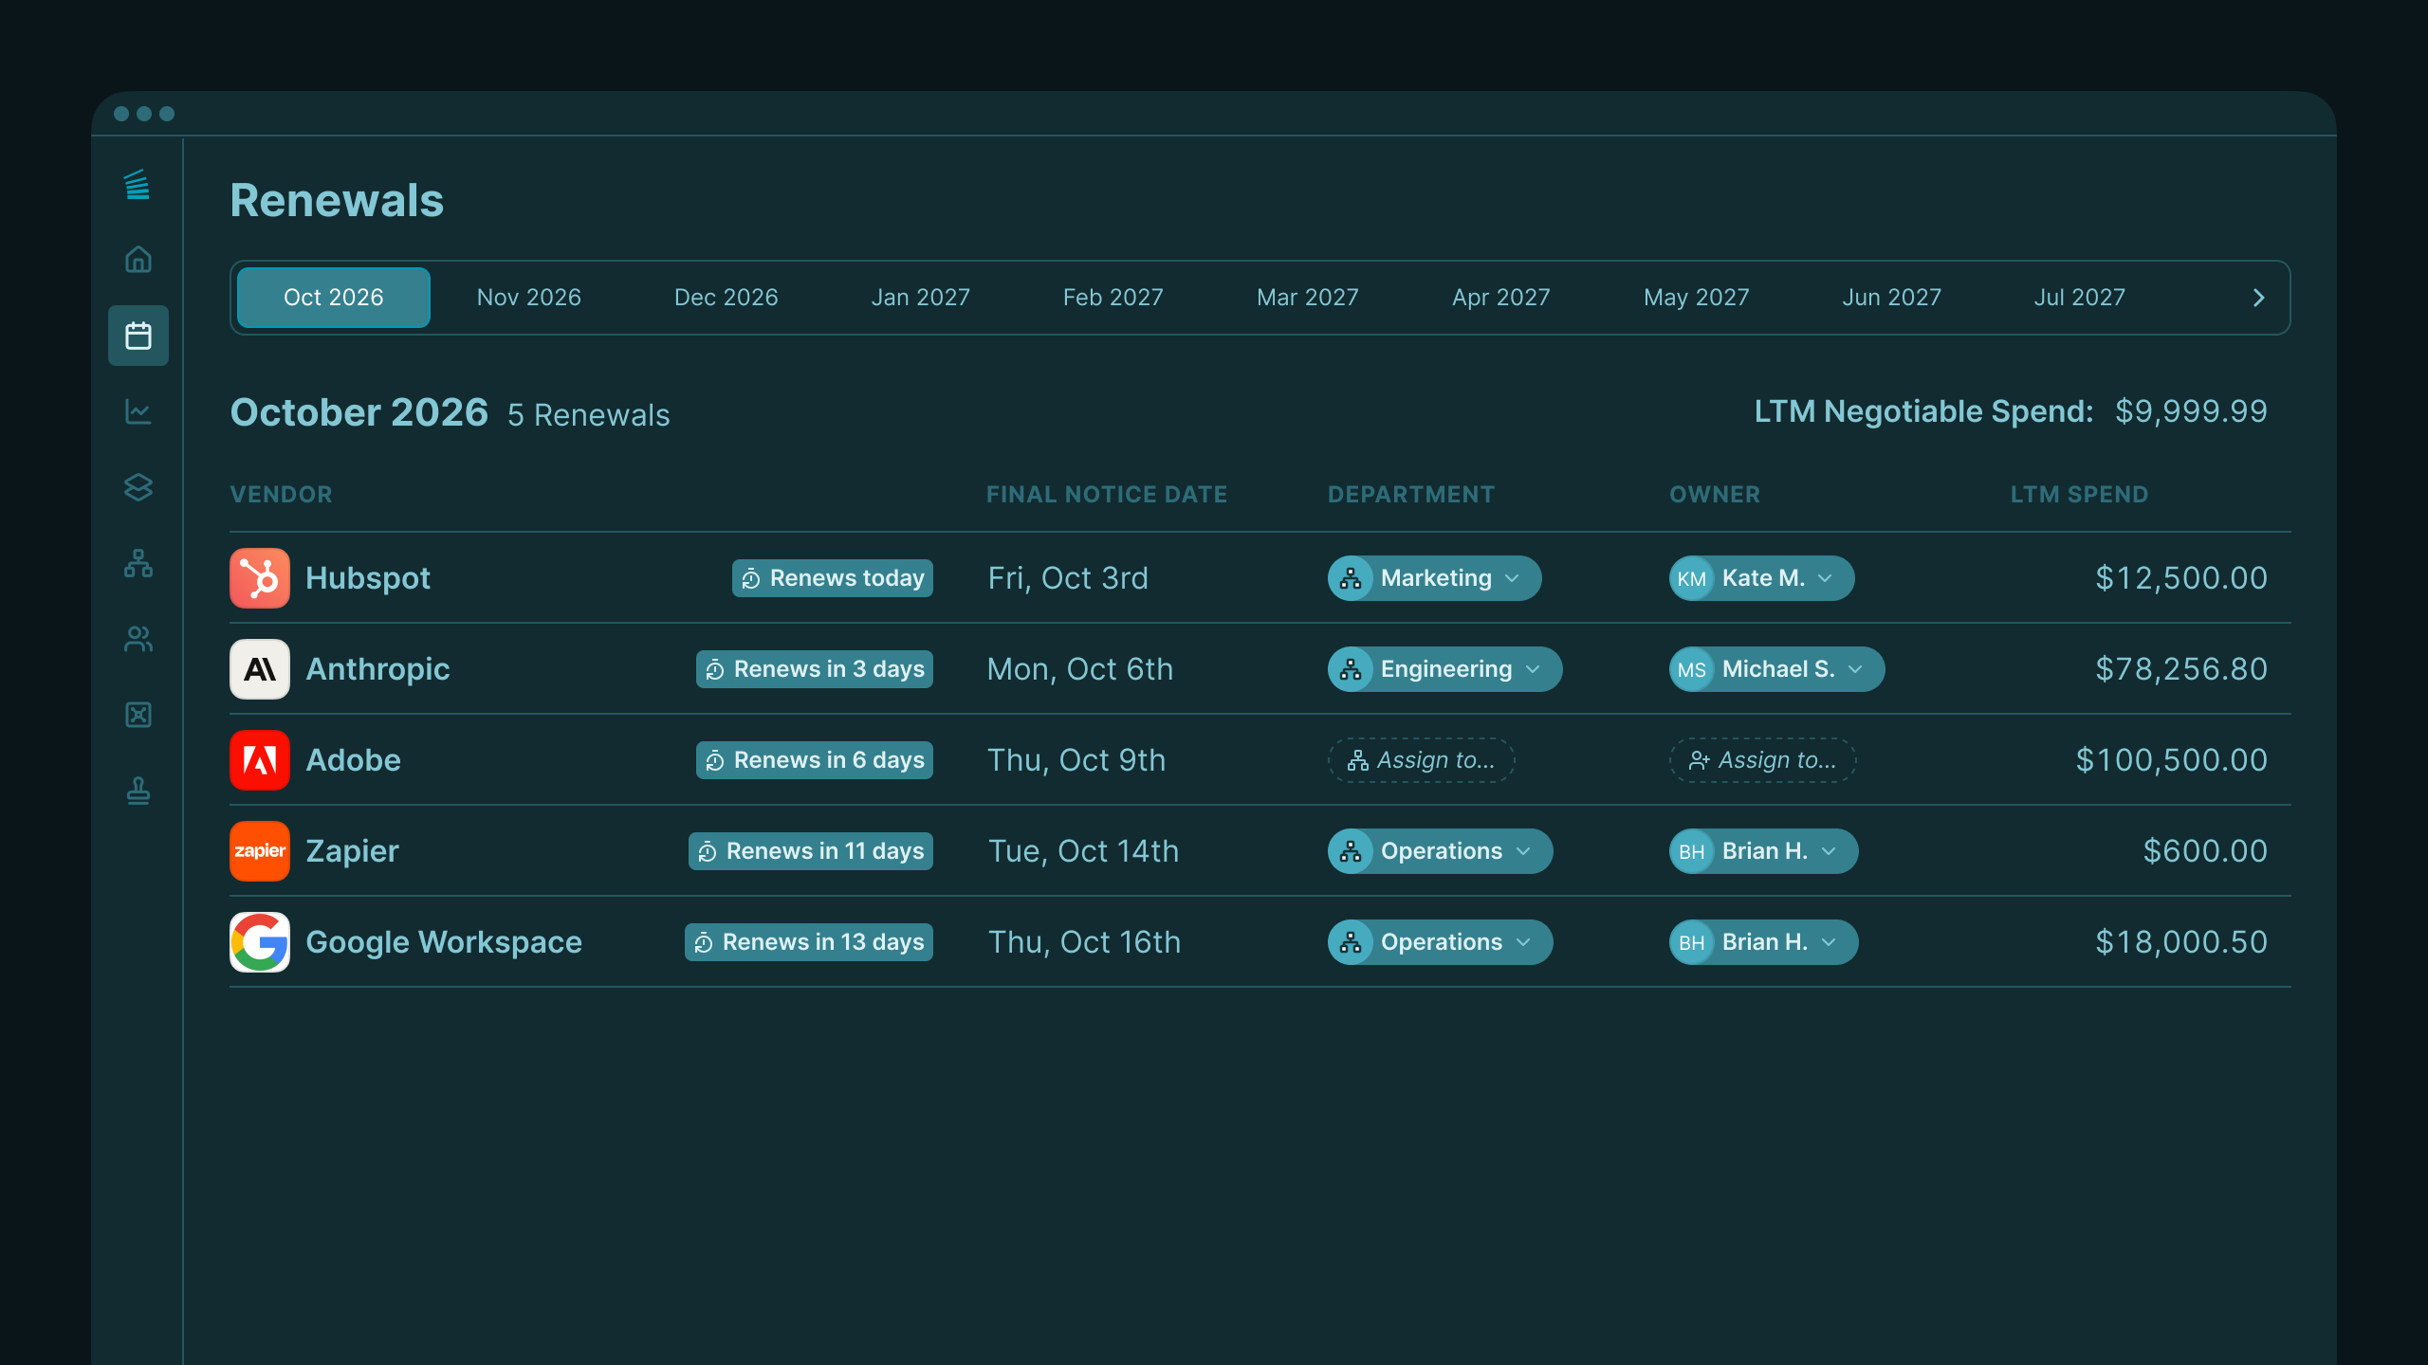
Task: Open the Adobe vendor name link
Action: [x=354, y=760]
